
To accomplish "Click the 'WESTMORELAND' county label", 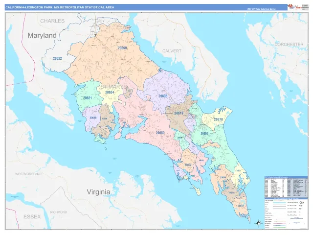I will point(28,174).
